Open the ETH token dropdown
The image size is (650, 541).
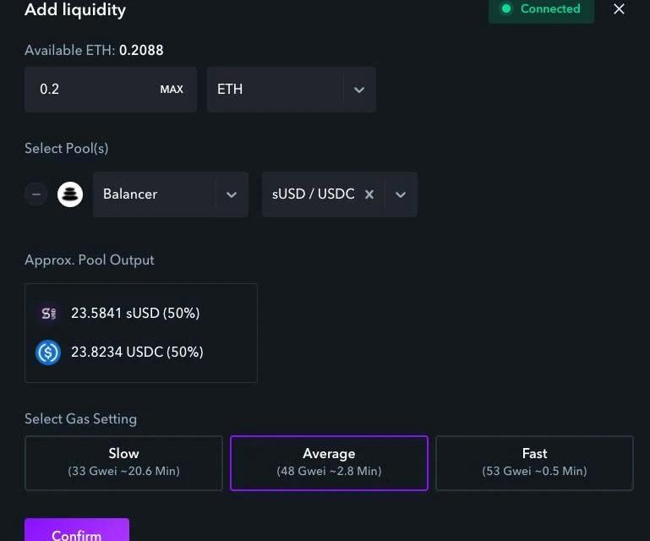point(358,90)
